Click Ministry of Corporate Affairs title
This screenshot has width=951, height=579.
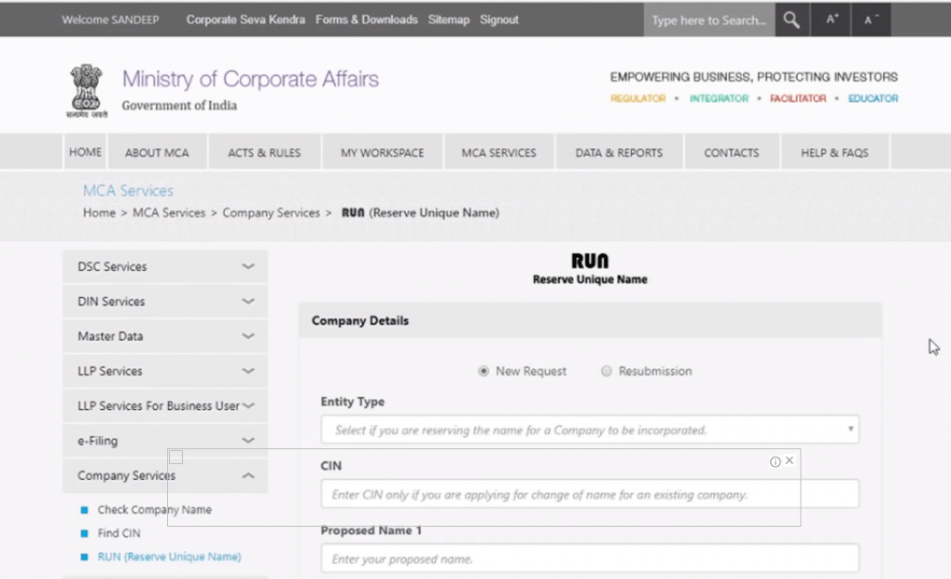click(x=251, y=79)
